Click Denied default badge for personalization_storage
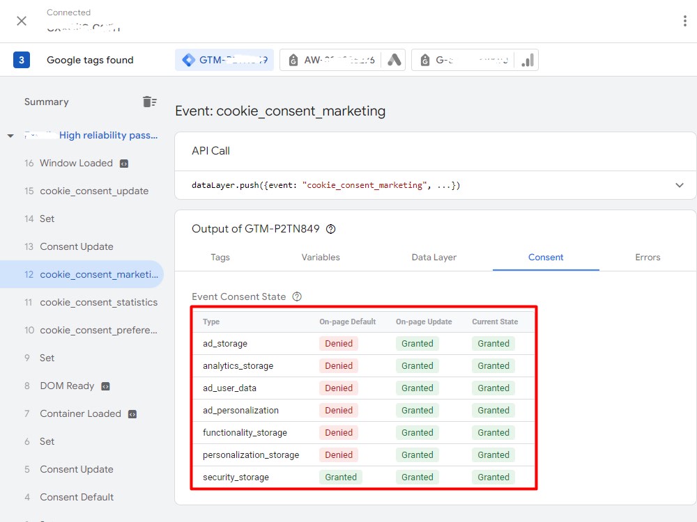Image resolution: width=697 pixels, height=522 pixels. (x=339, y=455)
